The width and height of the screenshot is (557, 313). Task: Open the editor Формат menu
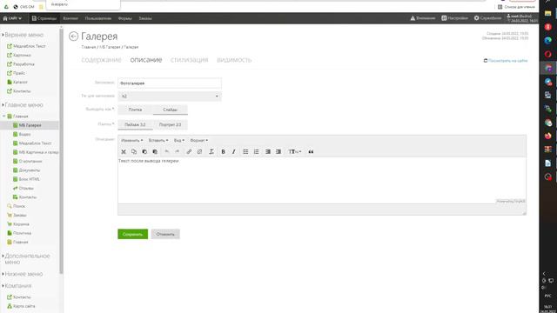point(199,141)
